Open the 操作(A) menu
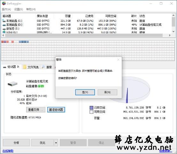Viewport: 177px width, 154px height. click(6, 9)
